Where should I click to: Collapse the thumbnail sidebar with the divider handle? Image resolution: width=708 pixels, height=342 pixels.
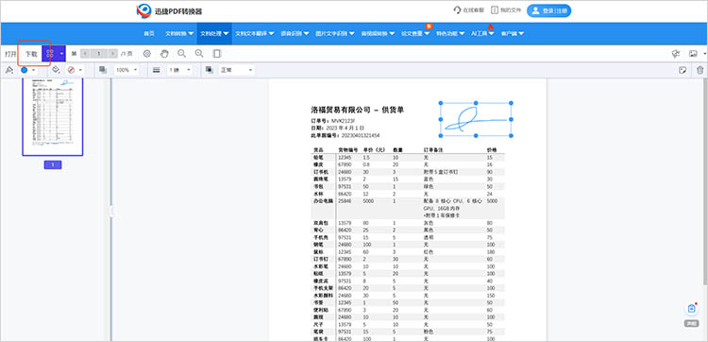(x=110, y=211)
